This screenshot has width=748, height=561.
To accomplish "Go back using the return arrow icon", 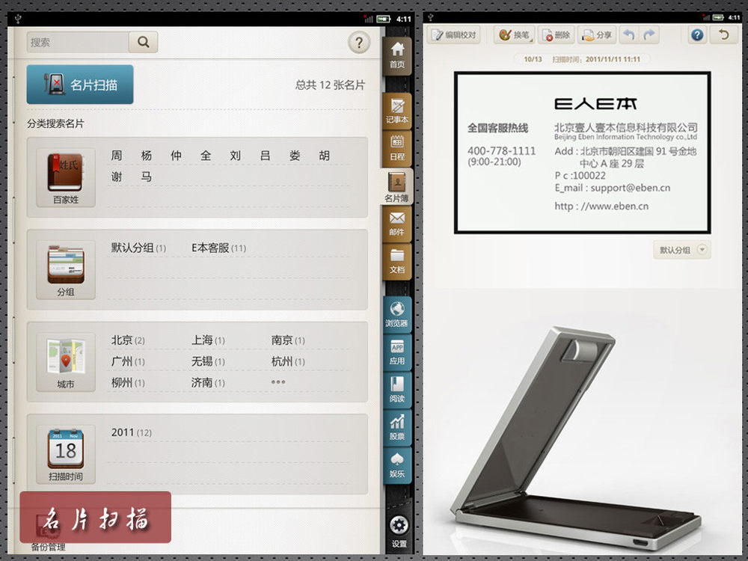I will click(723, 35).
